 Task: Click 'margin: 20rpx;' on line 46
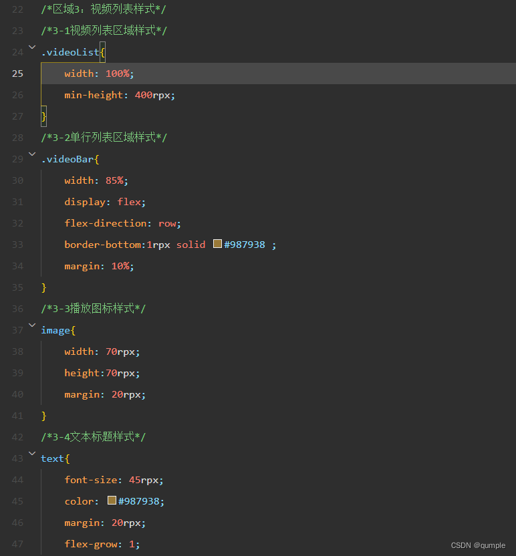pyautogui.click(x=105, y=523)
